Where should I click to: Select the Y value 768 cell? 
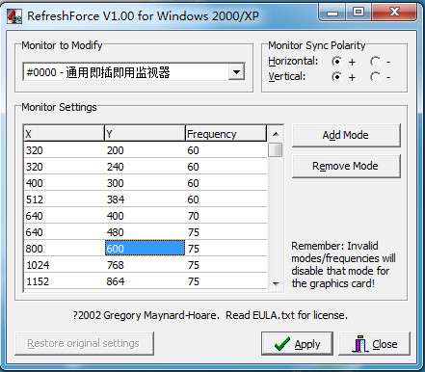(x=145, y=265)
